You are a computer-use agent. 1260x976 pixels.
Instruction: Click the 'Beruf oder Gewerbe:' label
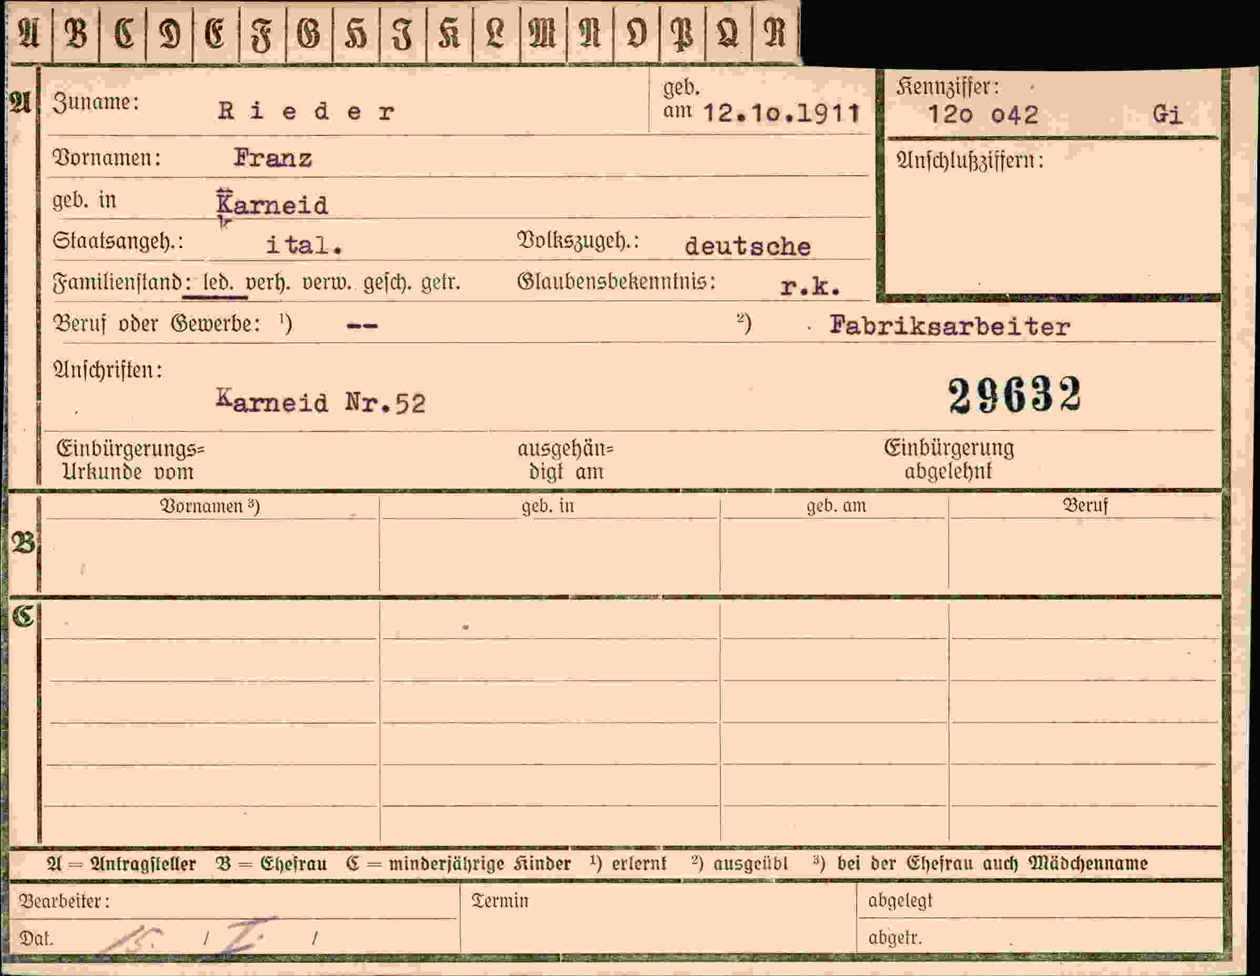[x=156, y=324]
